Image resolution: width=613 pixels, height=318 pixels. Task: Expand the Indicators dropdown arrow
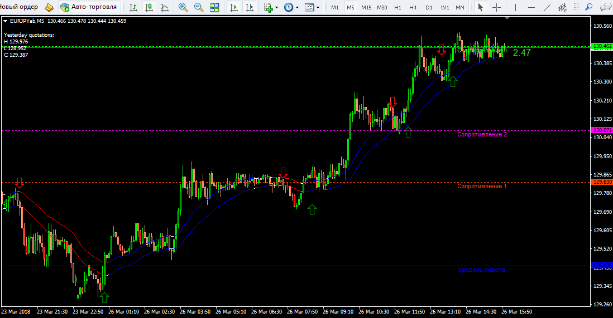tap(277, 7)
